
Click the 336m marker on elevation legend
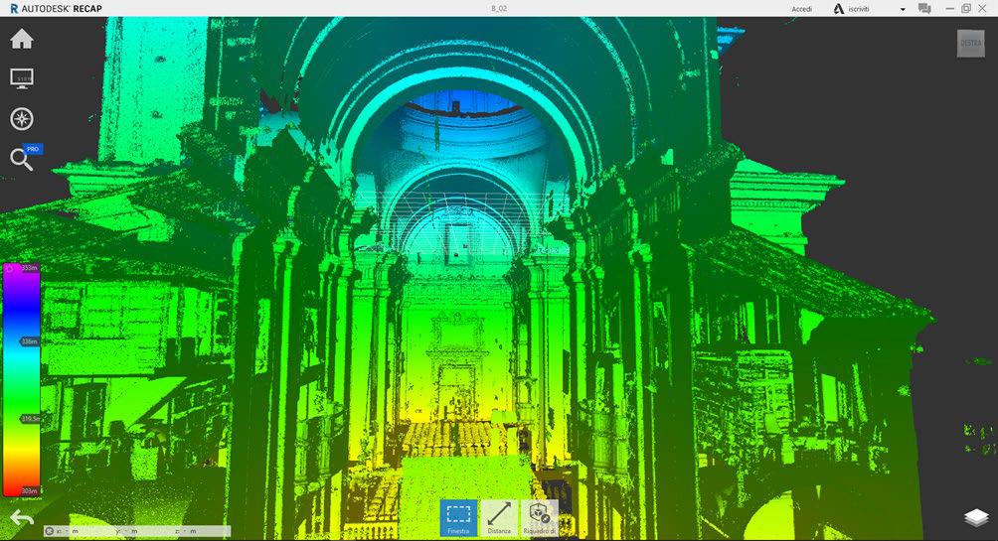(x=30, y=340)
